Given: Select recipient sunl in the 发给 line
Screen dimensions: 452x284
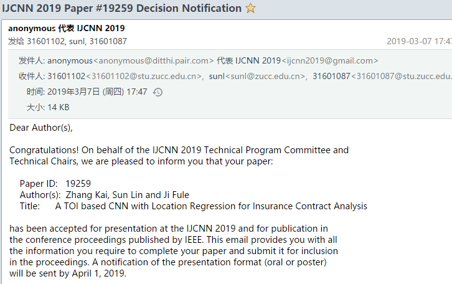Looking at the screenshot, I should [77, 41].
